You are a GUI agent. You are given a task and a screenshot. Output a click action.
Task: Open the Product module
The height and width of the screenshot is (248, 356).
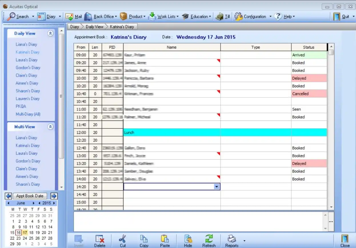point(135,16)
